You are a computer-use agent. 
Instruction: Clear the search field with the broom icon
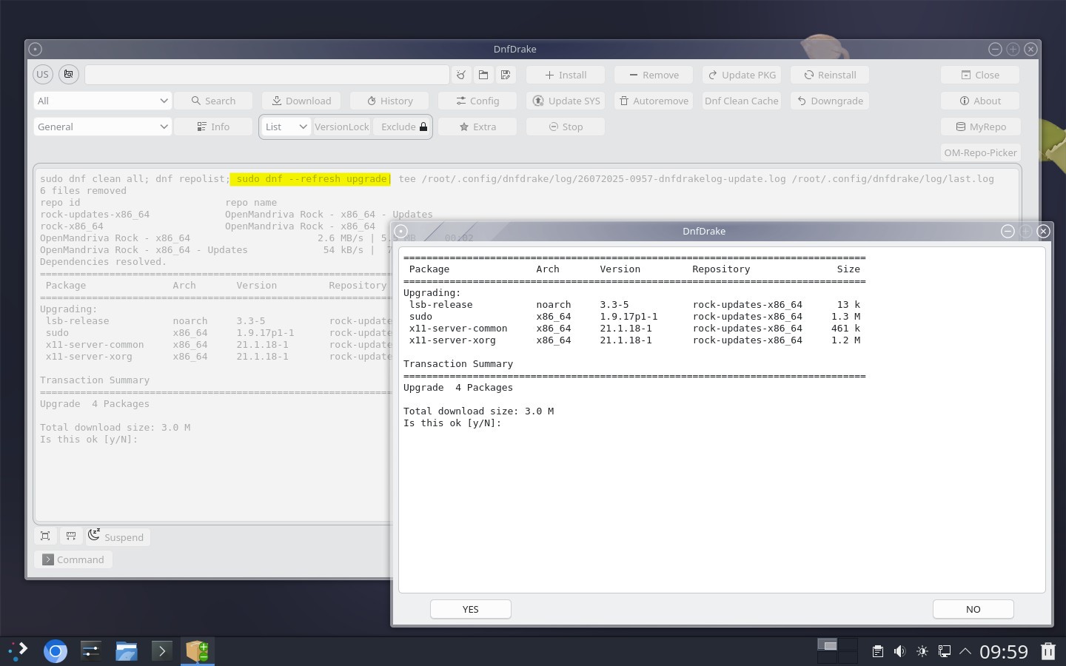[x=461, y=75]
